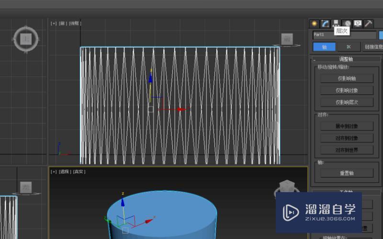Select the blue Z-axis arrow in front viewport
The height and width of the screenshot is (239, 383).
150,78
